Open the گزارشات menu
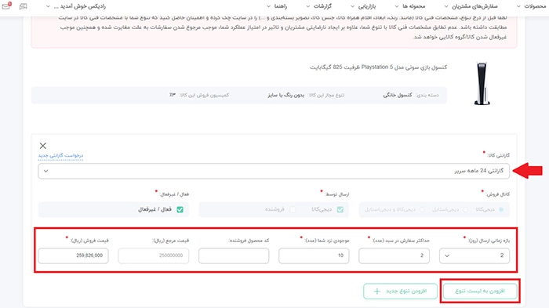549x308 pixels. coord(319,6)
